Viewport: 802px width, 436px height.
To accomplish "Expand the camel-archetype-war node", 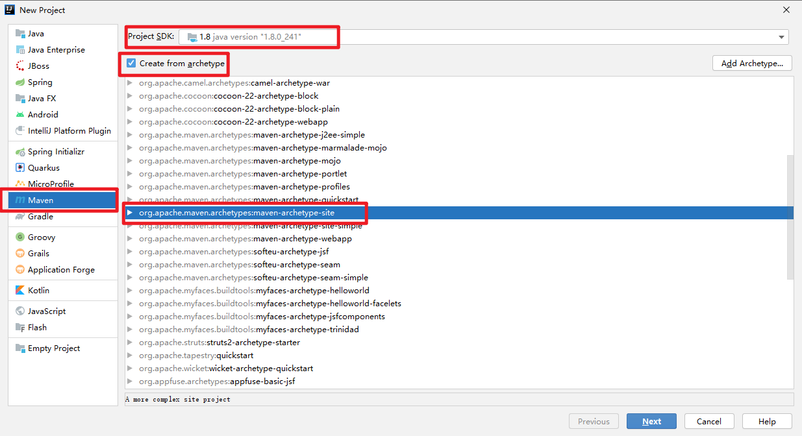I will (x=130, y=83).
